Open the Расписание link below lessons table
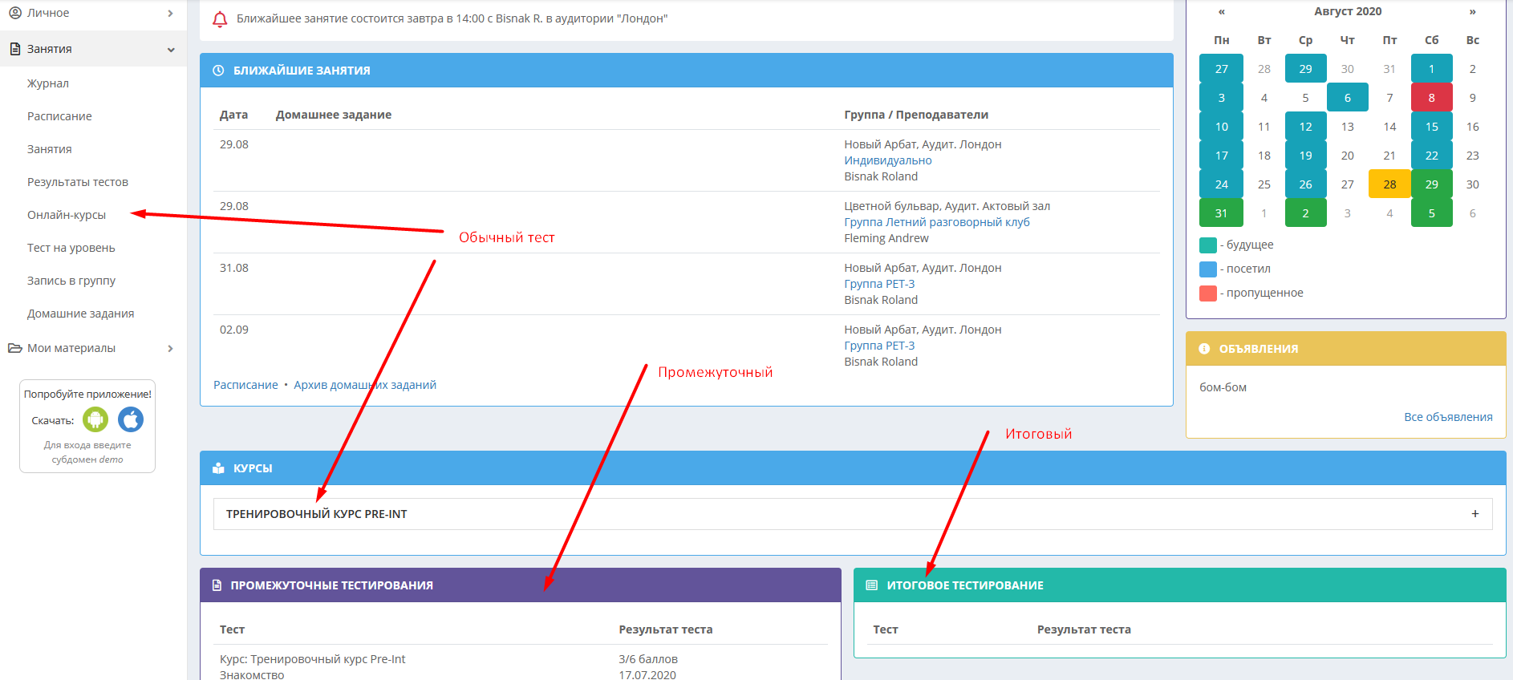The height and width of the screenshot is (680, 1513). pyautogui.click(x=245, y=385)
